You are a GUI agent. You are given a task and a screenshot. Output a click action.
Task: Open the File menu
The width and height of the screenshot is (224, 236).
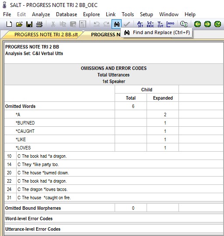(7, 14)
